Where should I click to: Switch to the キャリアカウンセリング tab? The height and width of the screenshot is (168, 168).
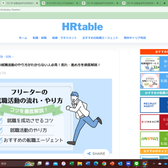coord(60,3)
